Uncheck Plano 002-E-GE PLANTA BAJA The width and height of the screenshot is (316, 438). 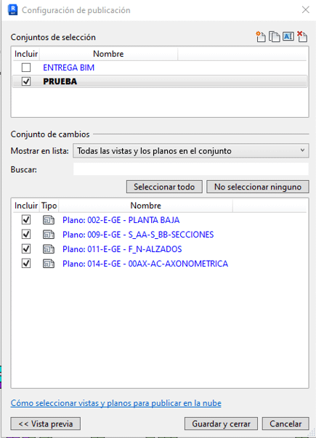tap(26, 220)
